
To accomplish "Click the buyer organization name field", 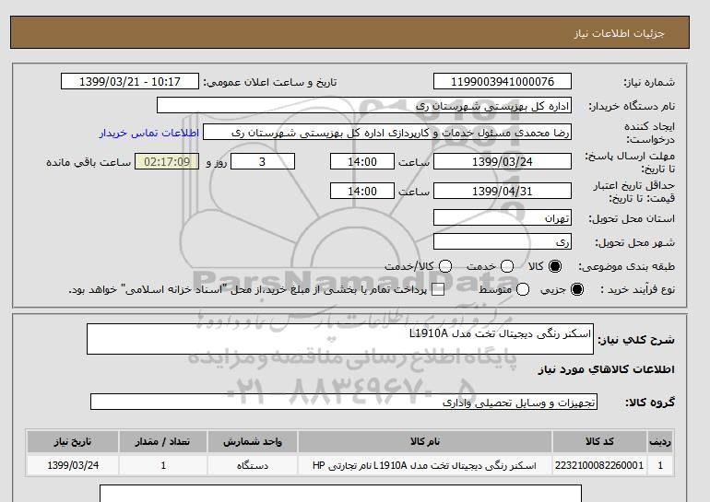I will click(364, 105).
